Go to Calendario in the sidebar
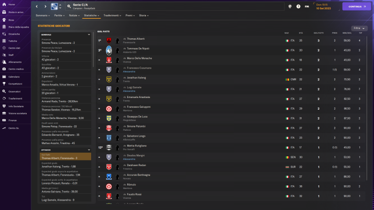This screenshot has height=210, width=374. tap(4, 76)
